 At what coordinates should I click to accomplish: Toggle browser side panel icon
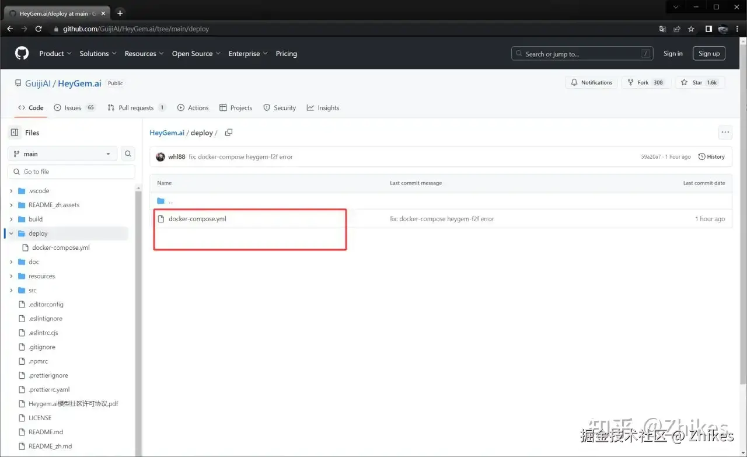tap(708, 29)
